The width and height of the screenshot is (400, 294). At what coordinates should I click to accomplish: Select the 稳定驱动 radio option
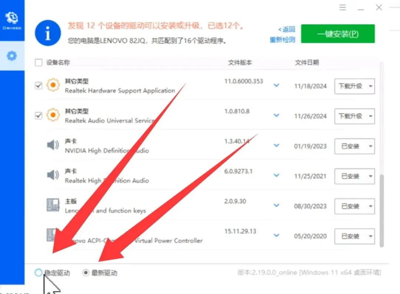[38, 273]
